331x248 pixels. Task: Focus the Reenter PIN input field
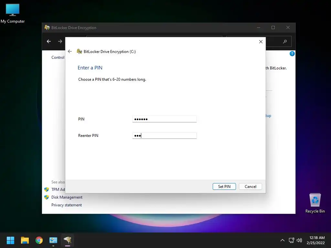tap(165, 135)
